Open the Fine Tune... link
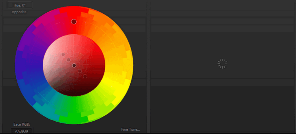Screen dimensions: 296x134 pos(130,129)
